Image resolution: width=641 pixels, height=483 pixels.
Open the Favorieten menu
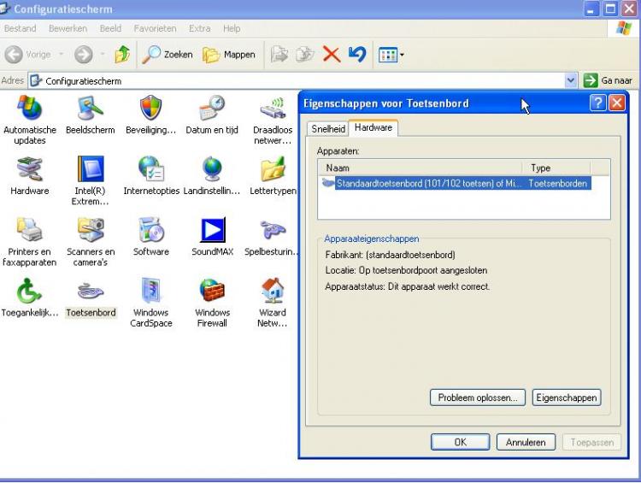pyautogui.click(x=155, y=28)
